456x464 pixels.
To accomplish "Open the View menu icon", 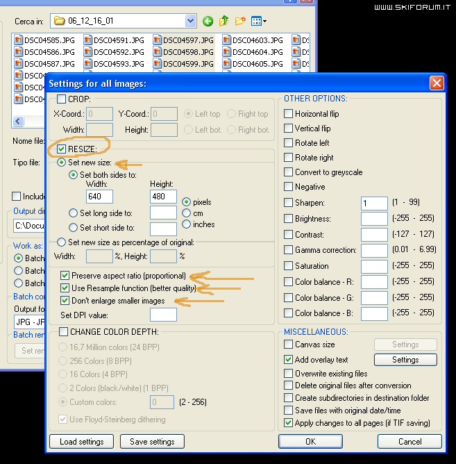I will coord(258,22).
